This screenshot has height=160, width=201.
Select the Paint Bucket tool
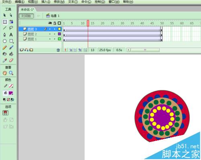pyautogui.click(x=11, y=54)
